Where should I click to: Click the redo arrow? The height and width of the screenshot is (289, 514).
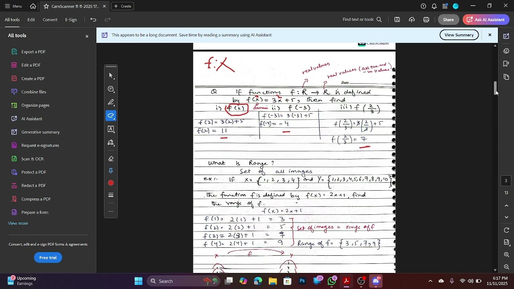[107, 20]
